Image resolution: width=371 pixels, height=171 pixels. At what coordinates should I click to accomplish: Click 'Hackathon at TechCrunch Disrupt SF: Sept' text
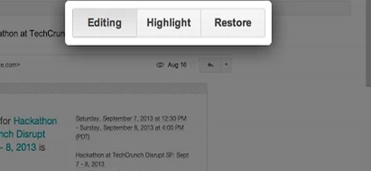coord(132,155)
